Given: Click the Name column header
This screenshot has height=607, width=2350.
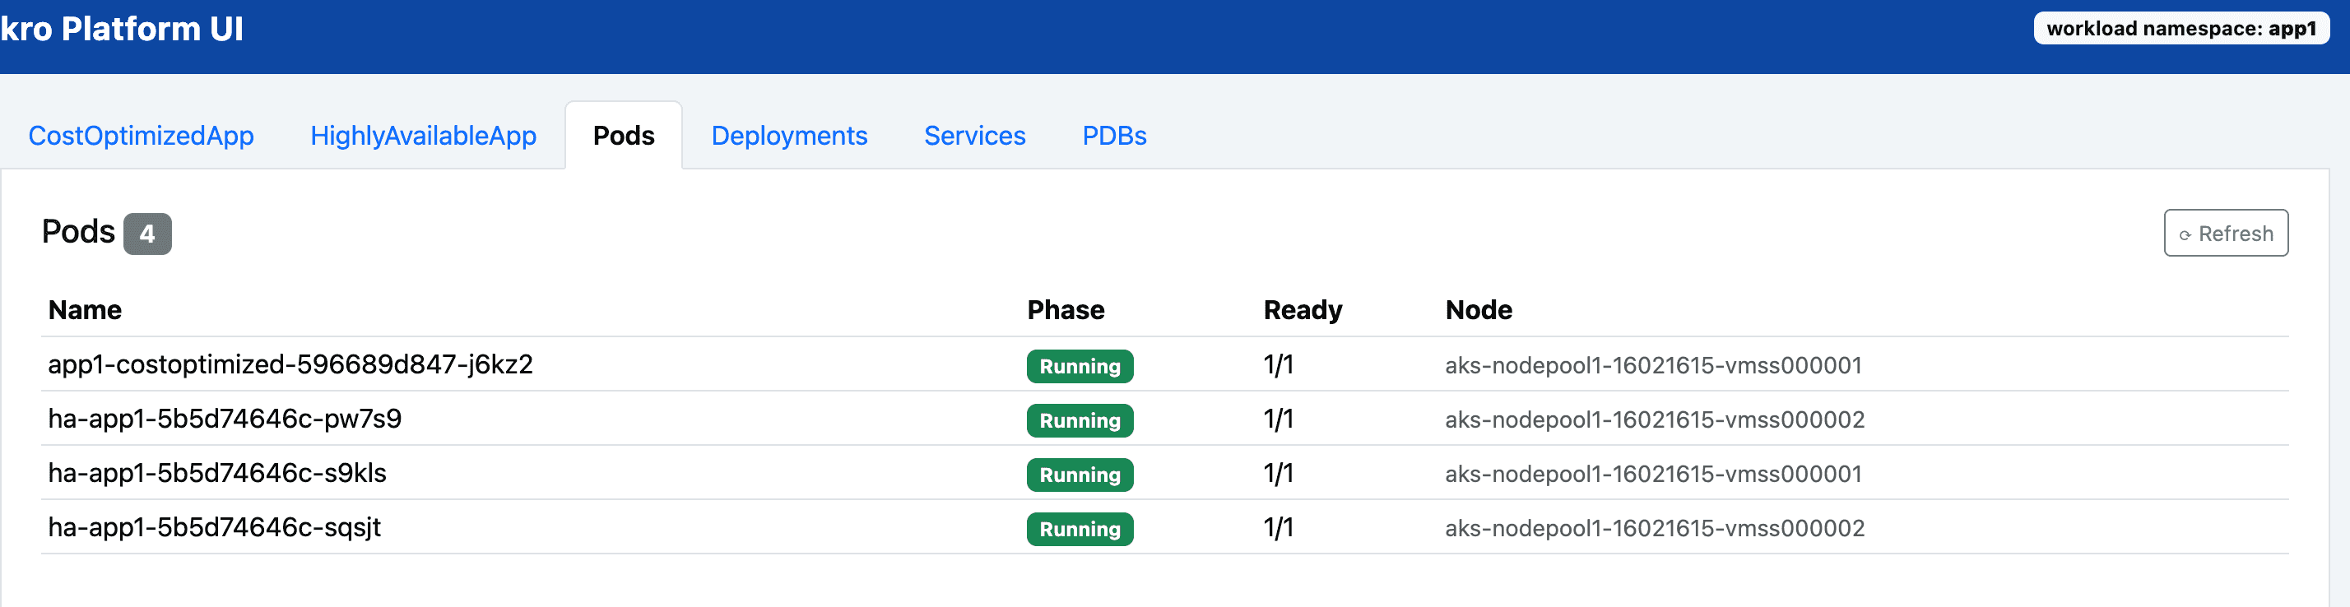Looking at the screenshot, I should click(x=85, y=310).
